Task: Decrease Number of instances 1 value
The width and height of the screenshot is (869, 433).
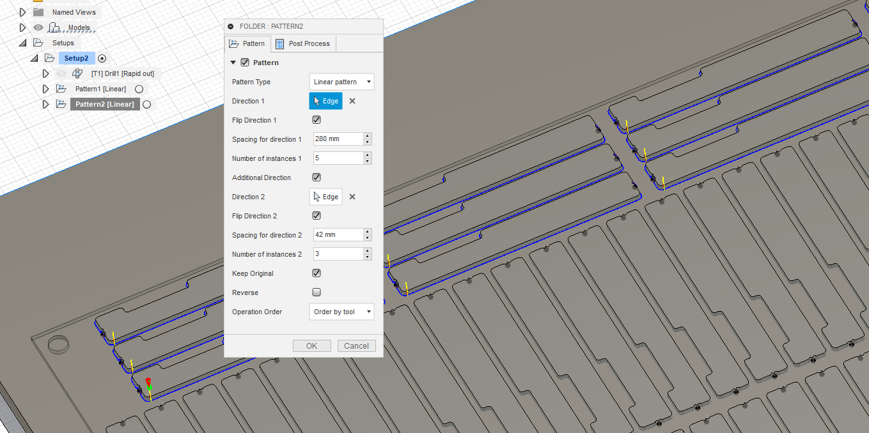Action: click(368, 162)
